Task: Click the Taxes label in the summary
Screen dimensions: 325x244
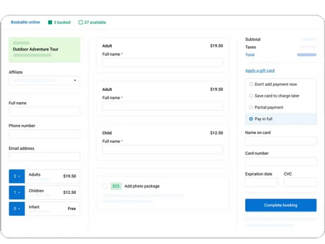Action: click(x=250, y=47)
